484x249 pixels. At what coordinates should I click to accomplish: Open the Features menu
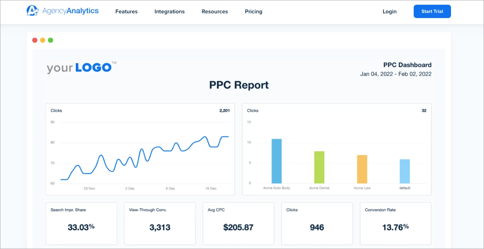(126, 11)
